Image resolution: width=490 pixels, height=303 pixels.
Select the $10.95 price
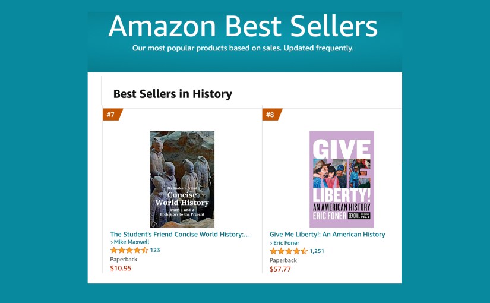pyautogui.click(x=121, y=268)
